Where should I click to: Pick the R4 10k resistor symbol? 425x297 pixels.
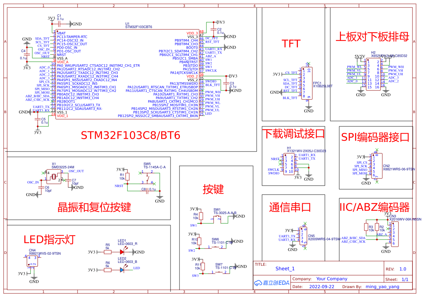tap(201, 216)
